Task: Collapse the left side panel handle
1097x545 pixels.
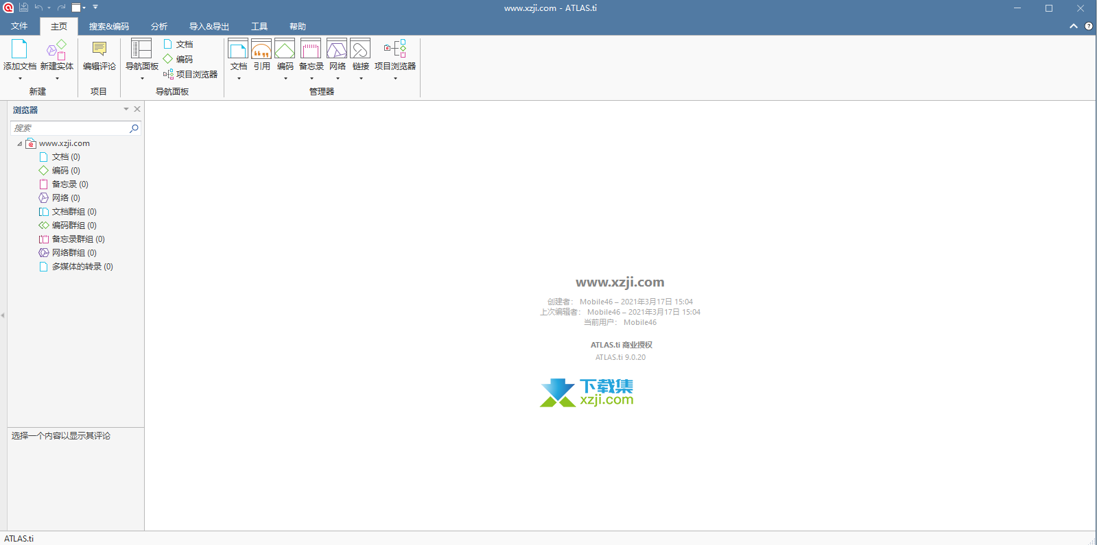Action: [3, 315]
